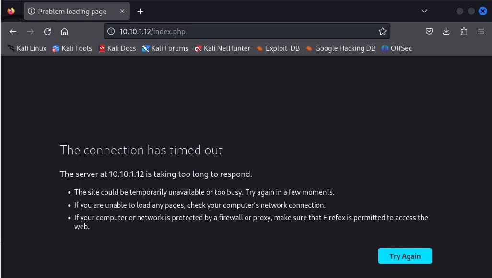Screen dimensions: 492x278
Task: Open the Pocket save icon
Action: (429, 32)
